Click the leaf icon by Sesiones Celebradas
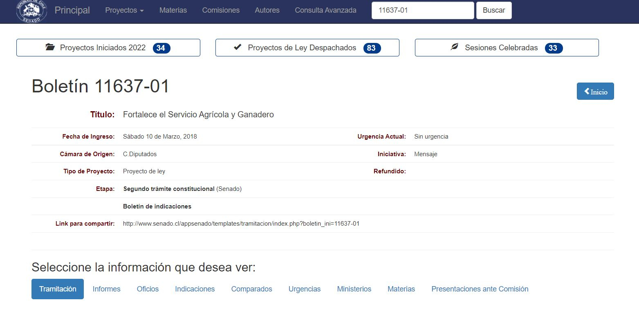The width and height of the screenshot is (639, 316). point(454,47)
